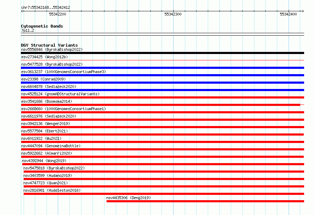Screen dimensions: 314x215
Task: Open the nsv5477528 (ByrskaBishop2022) label
Action: pyautogui.click(x=52, y=64)
